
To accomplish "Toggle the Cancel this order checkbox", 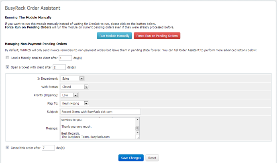I will [8, 147].
